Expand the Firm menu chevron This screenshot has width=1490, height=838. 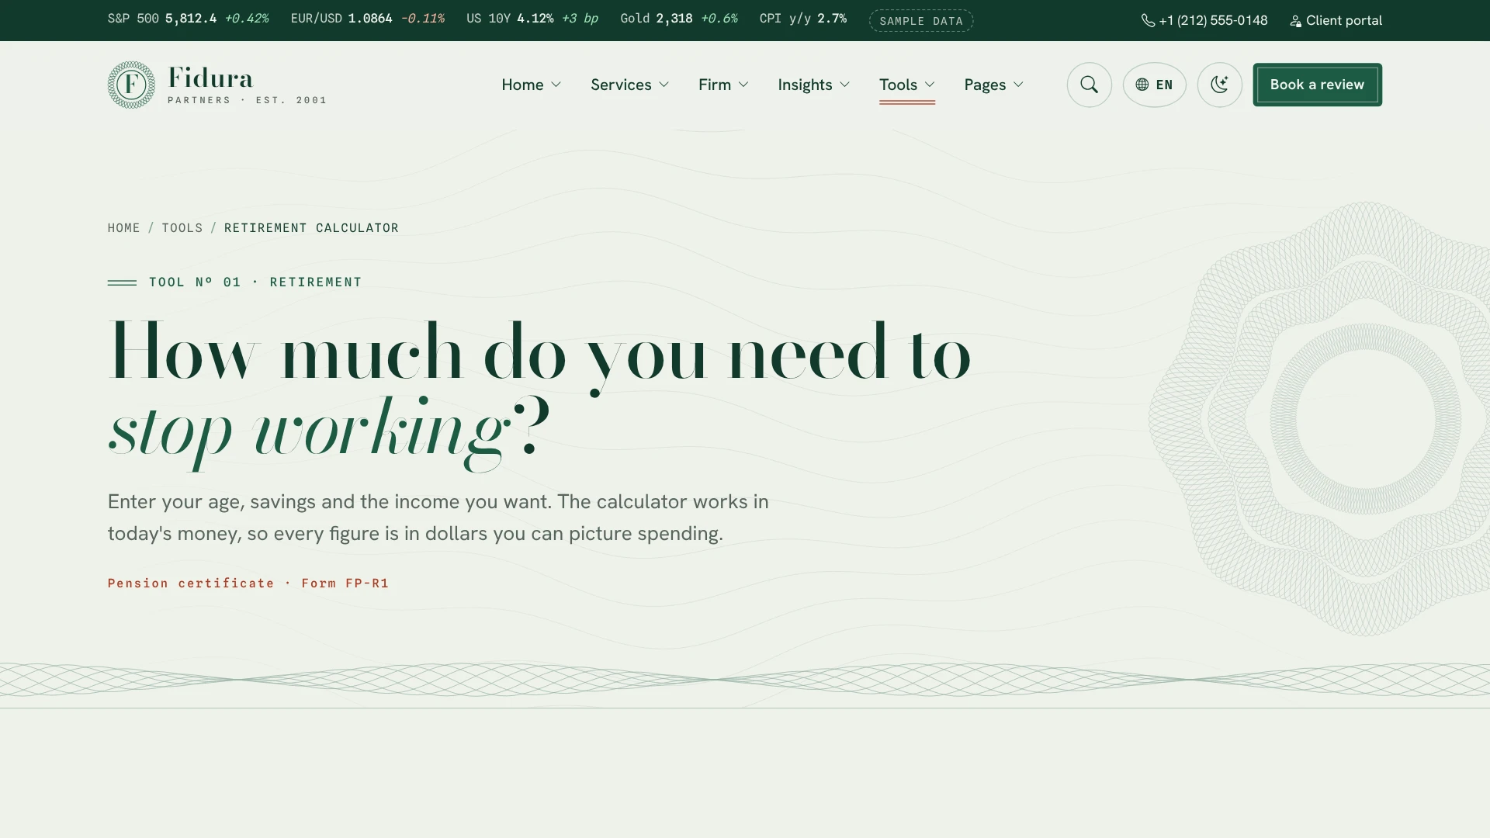tap(743, 85)
